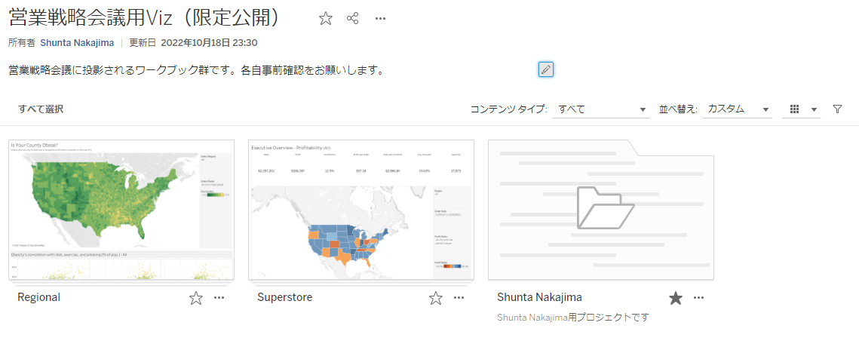This screenshot has width=859, height=347.
Task: Open owner Shunta Nakajima profile link
Action: 77,43
